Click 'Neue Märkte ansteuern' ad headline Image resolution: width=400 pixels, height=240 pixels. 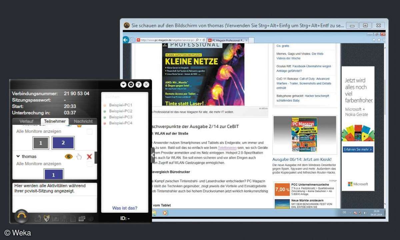307,201
